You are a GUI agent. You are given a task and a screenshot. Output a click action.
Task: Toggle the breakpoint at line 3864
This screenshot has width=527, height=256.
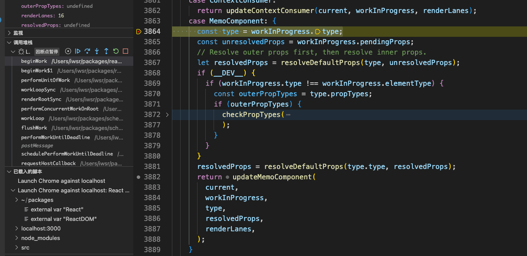[x=138, y=32]
